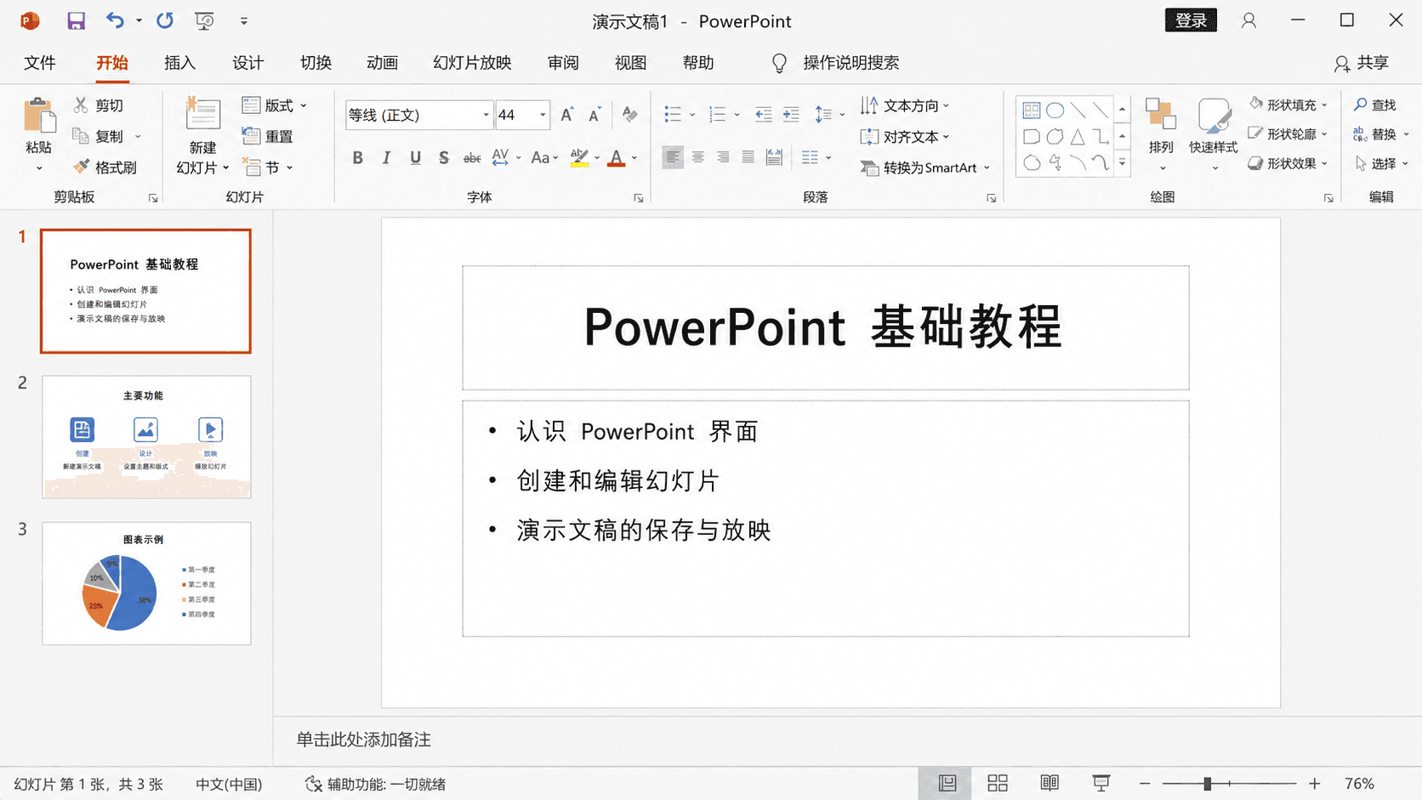Click 重置 reset slide button
The image size is (1422, 800).
(267, 136)
